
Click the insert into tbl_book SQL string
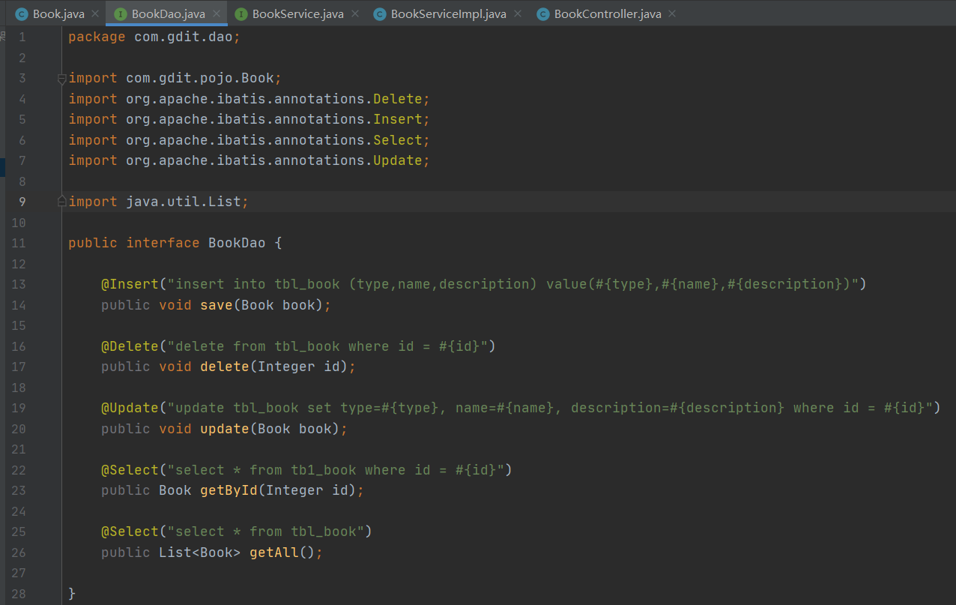513,284
